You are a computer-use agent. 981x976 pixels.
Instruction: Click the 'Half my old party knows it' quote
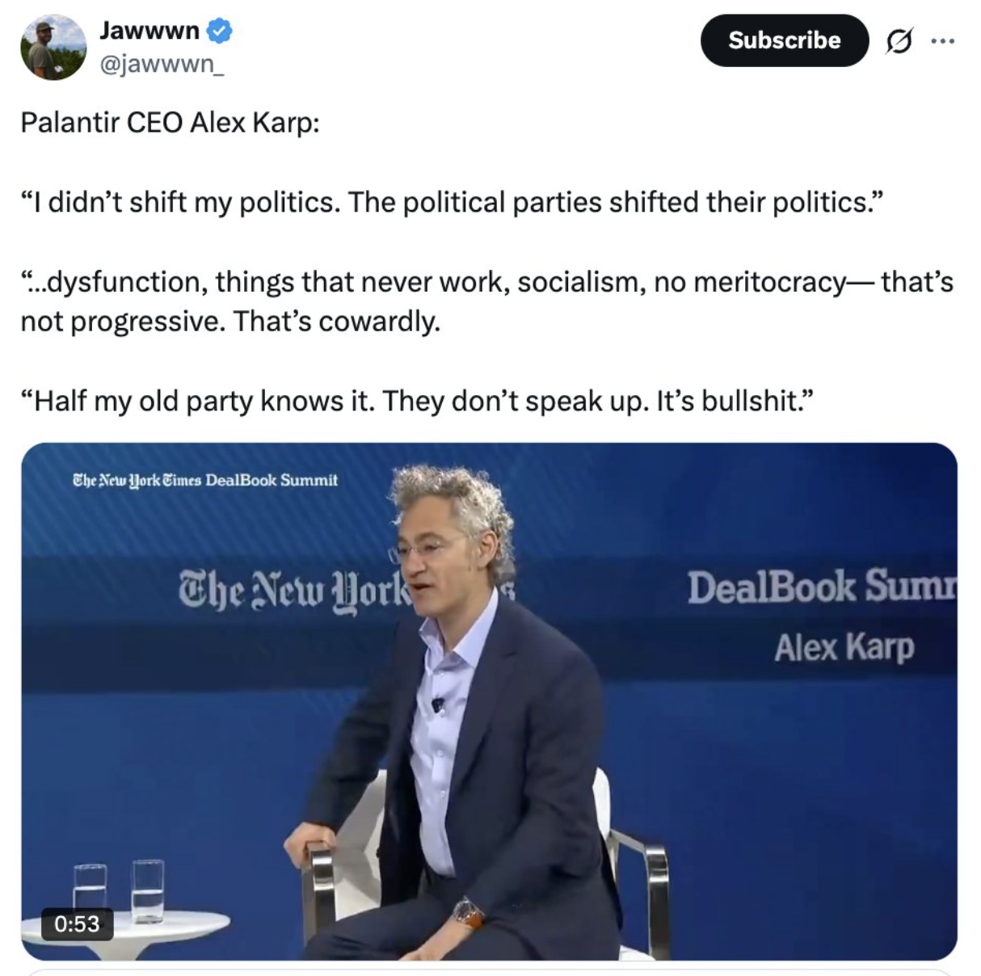click(417, 401)
